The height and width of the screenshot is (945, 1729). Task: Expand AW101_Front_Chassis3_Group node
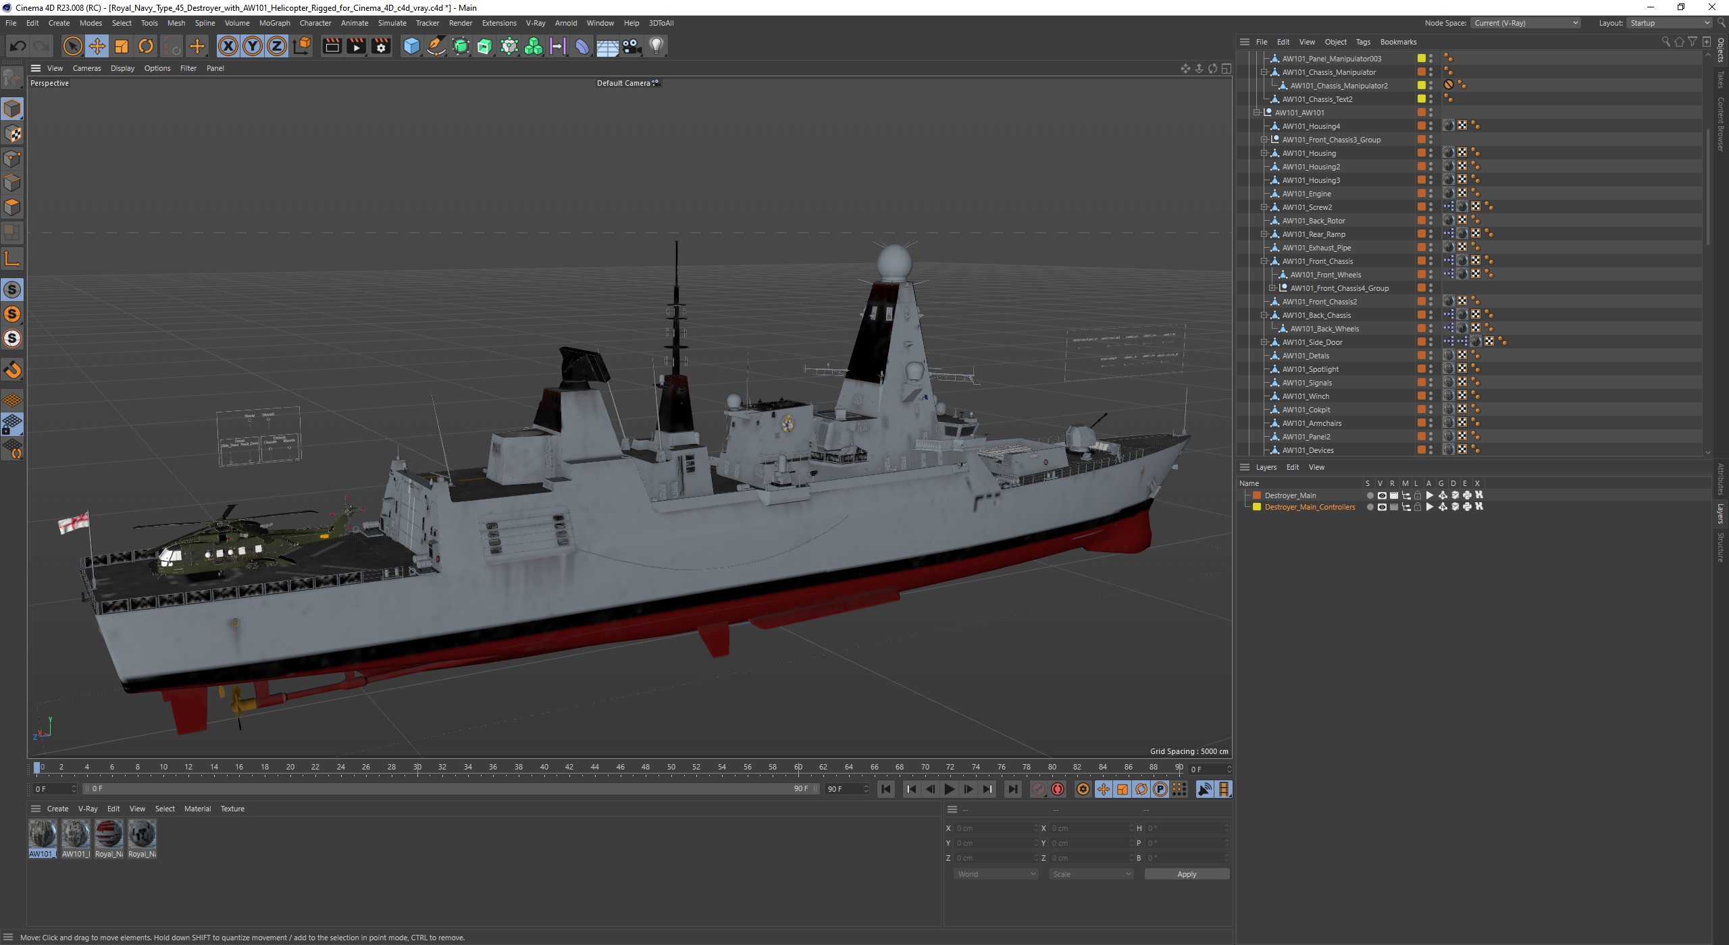(x=1264, y=140)
